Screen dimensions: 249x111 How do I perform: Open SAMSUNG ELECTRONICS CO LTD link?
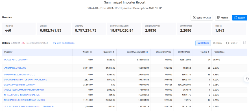(x=19, y=75)
